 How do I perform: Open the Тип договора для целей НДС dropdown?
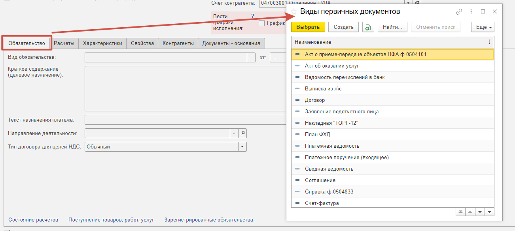(x=242, y=147)
